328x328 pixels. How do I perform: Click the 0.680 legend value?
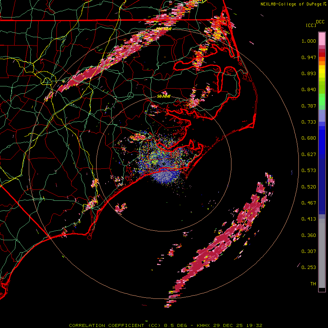pyautogui.click(x=309, y=138)
